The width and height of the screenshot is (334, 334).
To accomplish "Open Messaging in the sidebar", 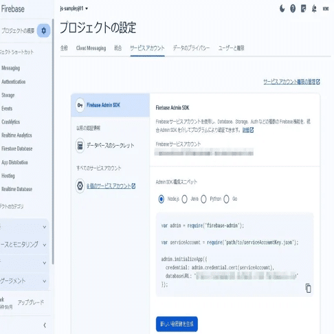I will pos(11,68).
